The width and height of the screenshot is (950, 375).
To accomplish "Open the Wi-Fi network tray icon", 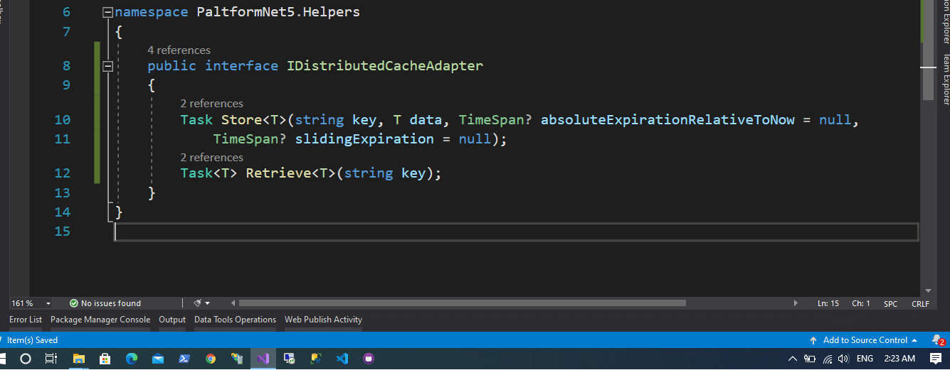I will click(x=828, y=359).
